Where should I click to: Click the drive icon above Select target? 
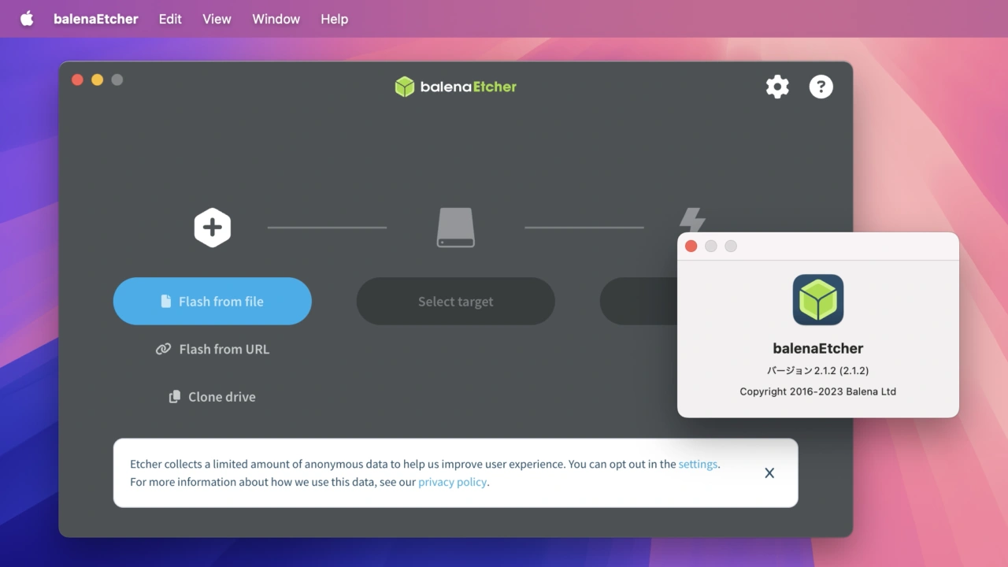(x=456, y=228)
